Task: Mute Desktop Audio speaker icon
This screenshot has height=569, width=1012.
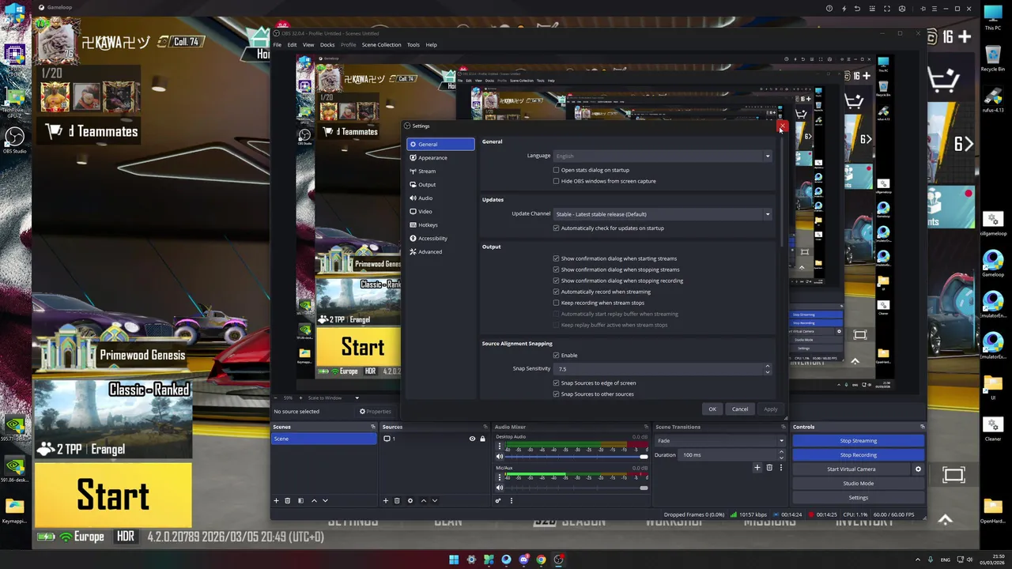Action: tap(499, 456)
